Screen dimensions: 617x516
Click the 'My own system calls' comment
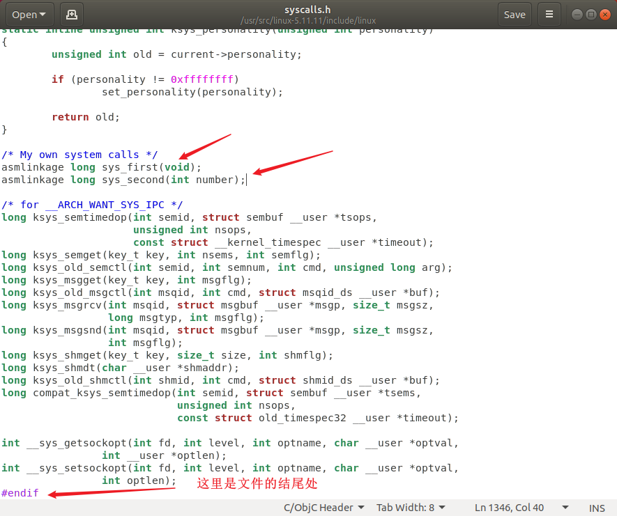click(79, 155)
